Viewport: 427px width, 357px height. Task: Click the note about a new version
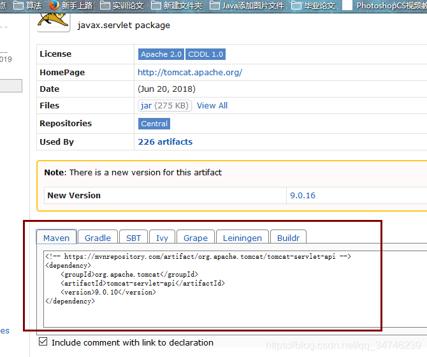point(133,172)
